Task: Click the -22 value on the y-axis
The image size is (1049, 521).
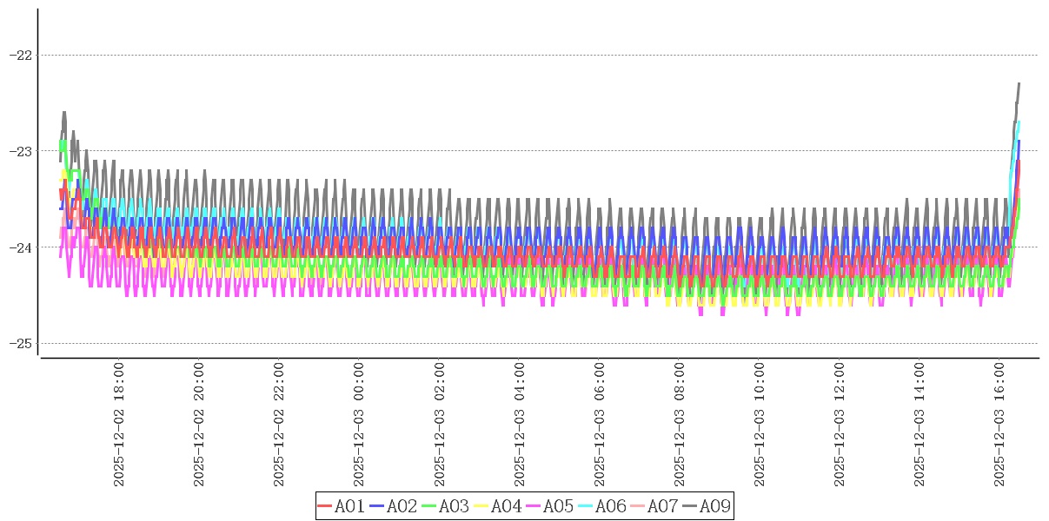Action: tap(19, 55)
